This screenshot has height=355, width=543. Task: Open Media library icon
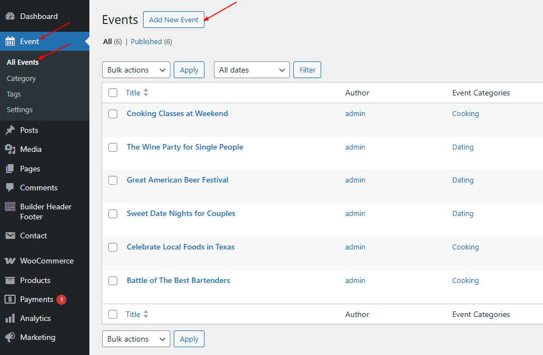click(10, 149)
